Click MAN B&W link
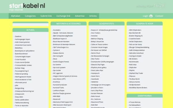The height and width of the screenshot is (108, 173). tap(57, 96)
